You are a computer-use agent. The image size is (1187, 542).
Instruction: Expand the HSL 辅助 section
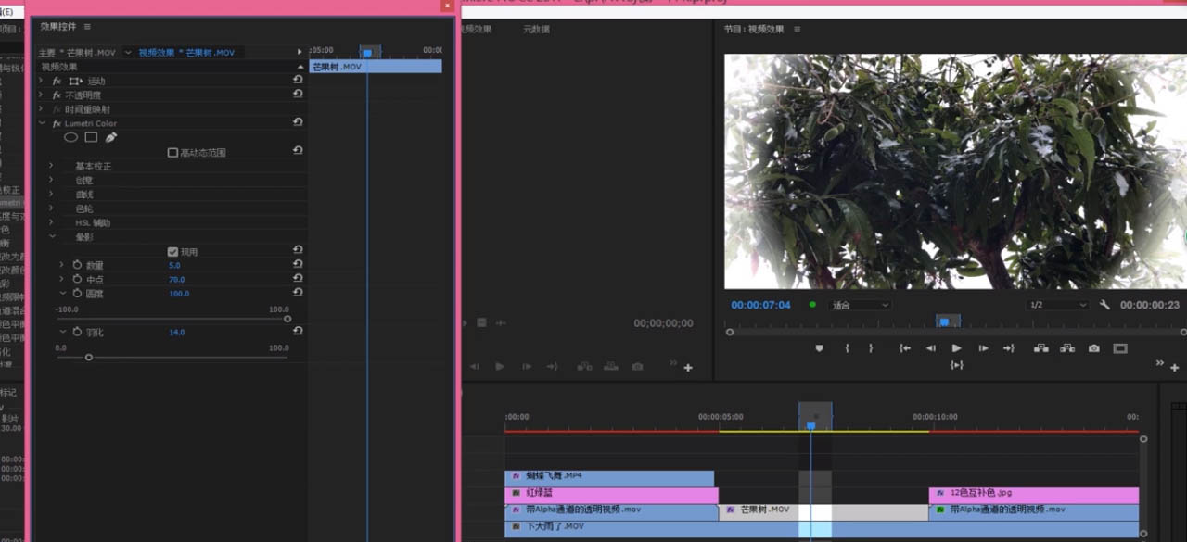click(x=52, y=222)
